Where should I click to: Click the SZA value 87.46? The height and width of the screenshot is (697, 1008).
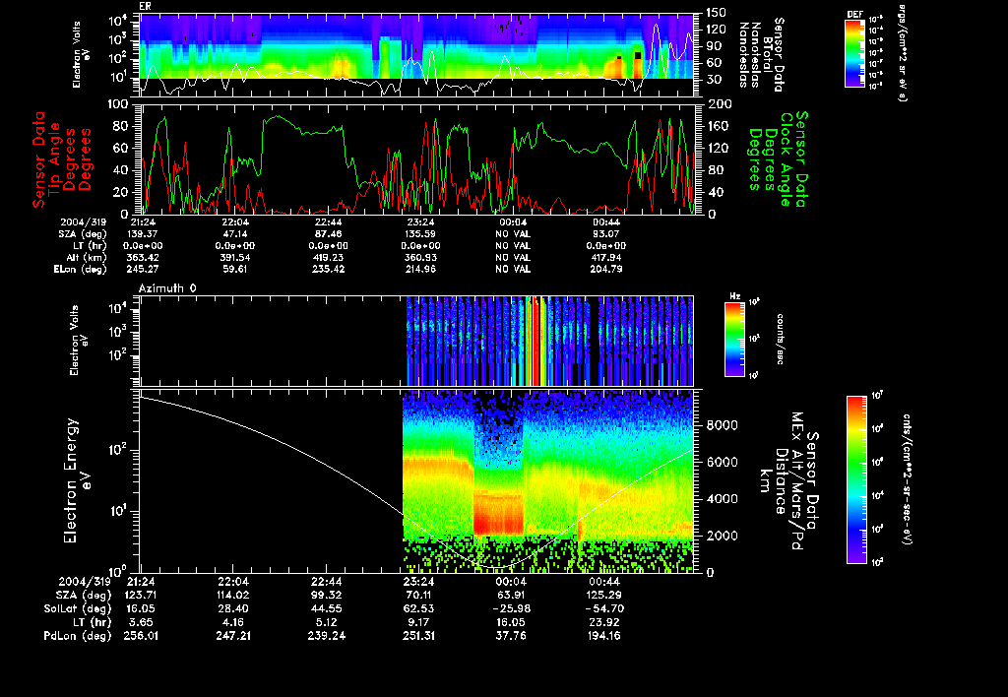329,234
